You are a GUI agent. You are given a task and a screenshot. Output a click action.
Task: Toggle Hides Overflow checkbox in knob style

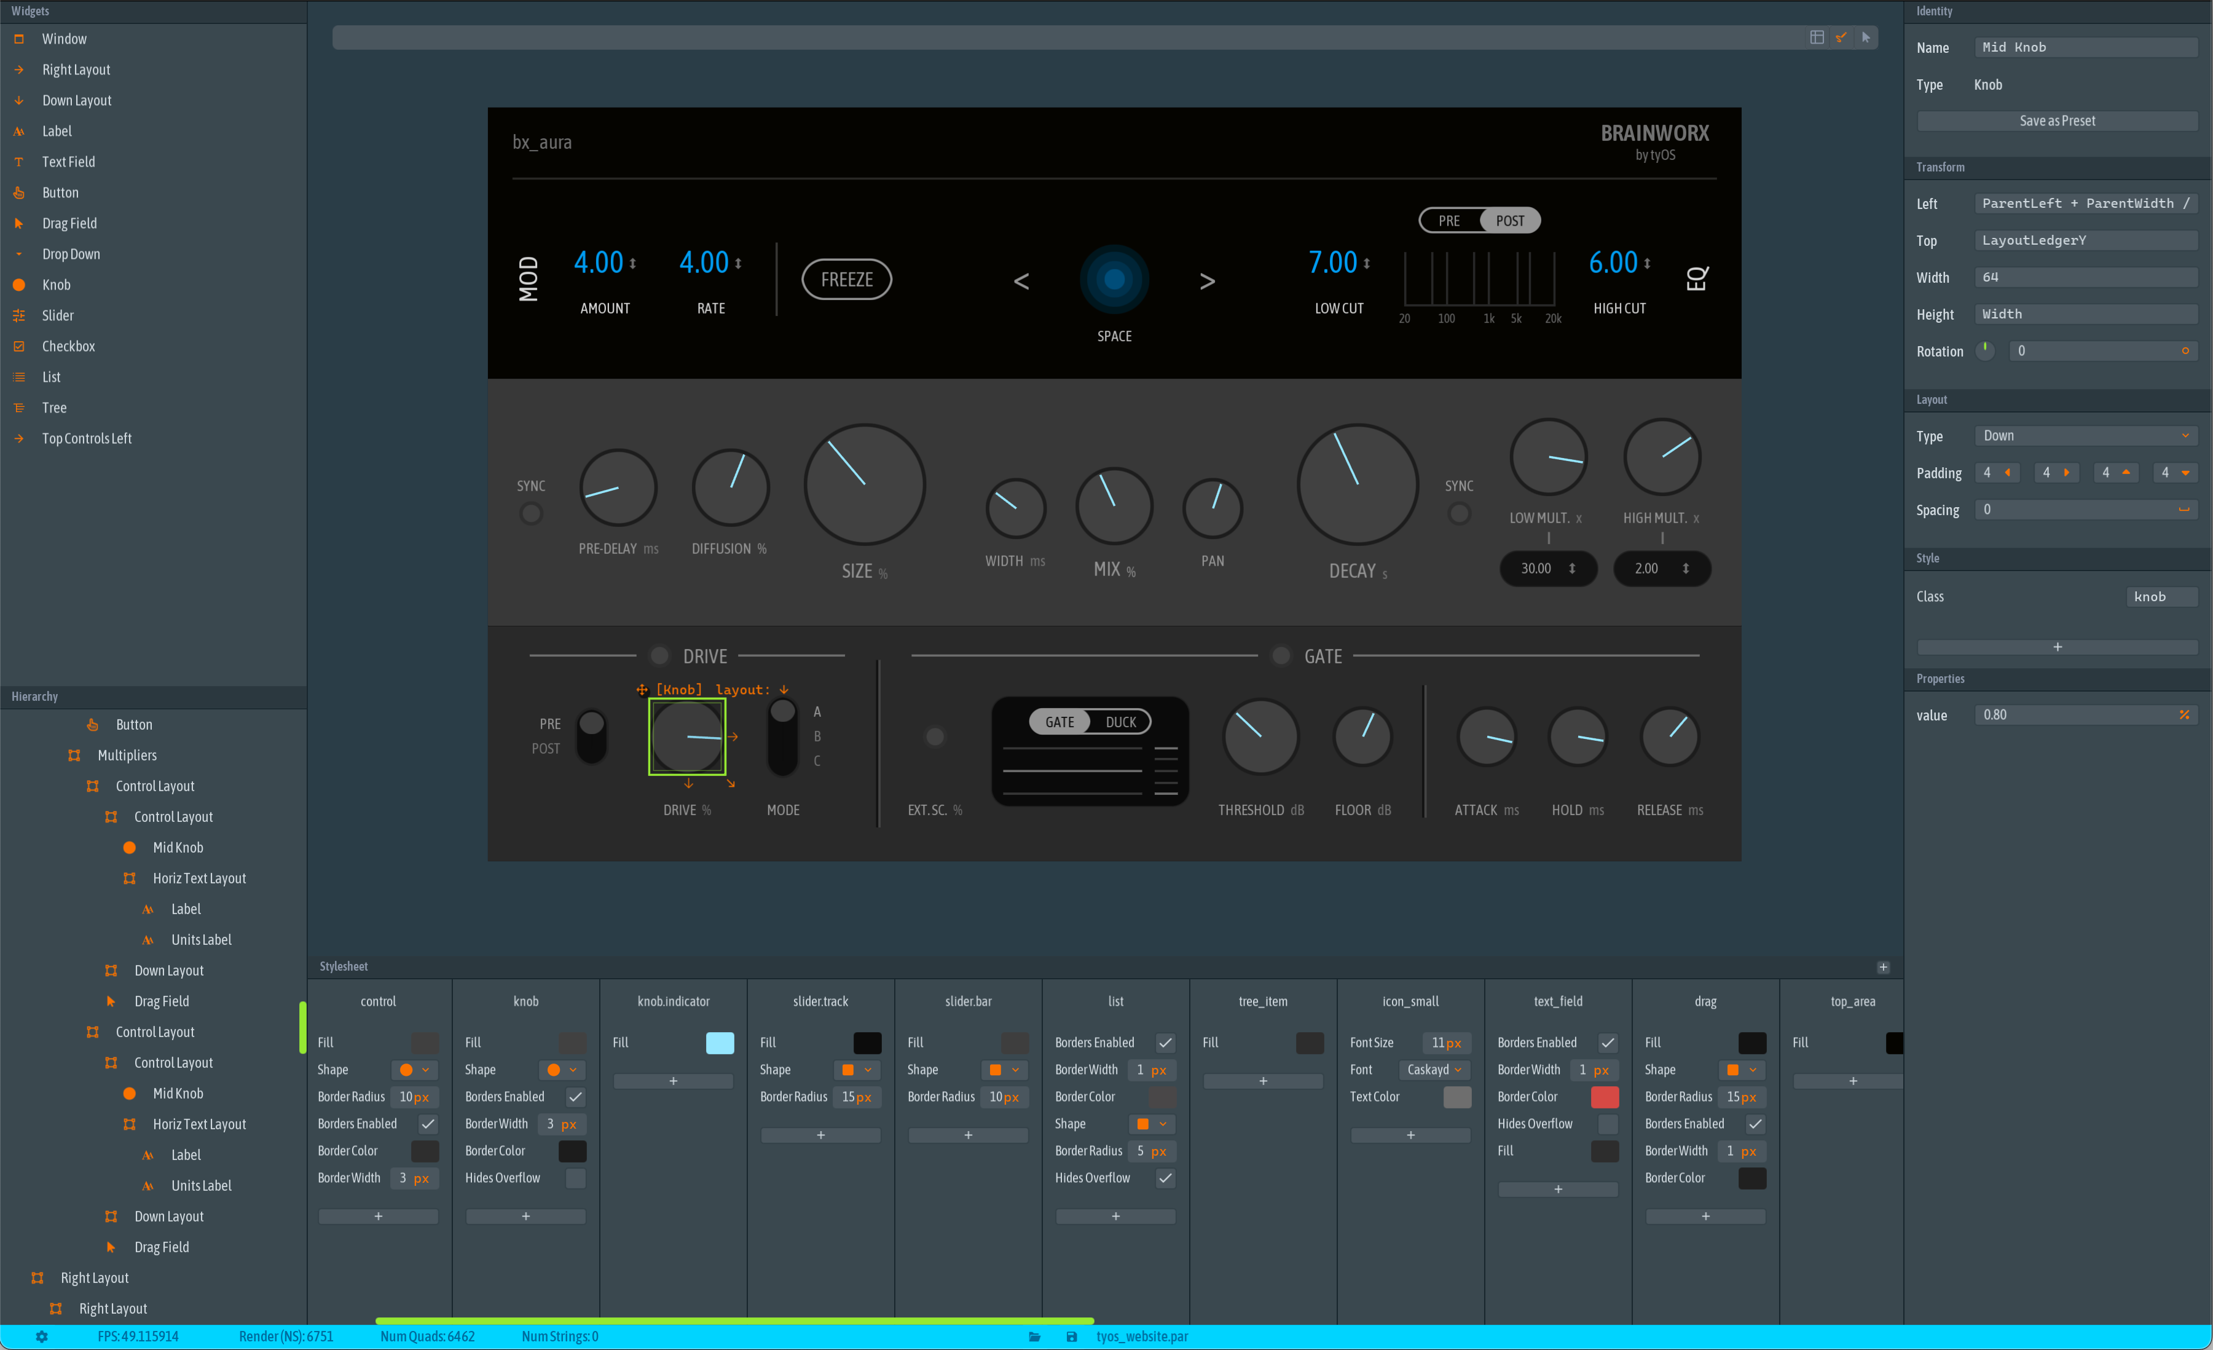[x=576, y=1177]
